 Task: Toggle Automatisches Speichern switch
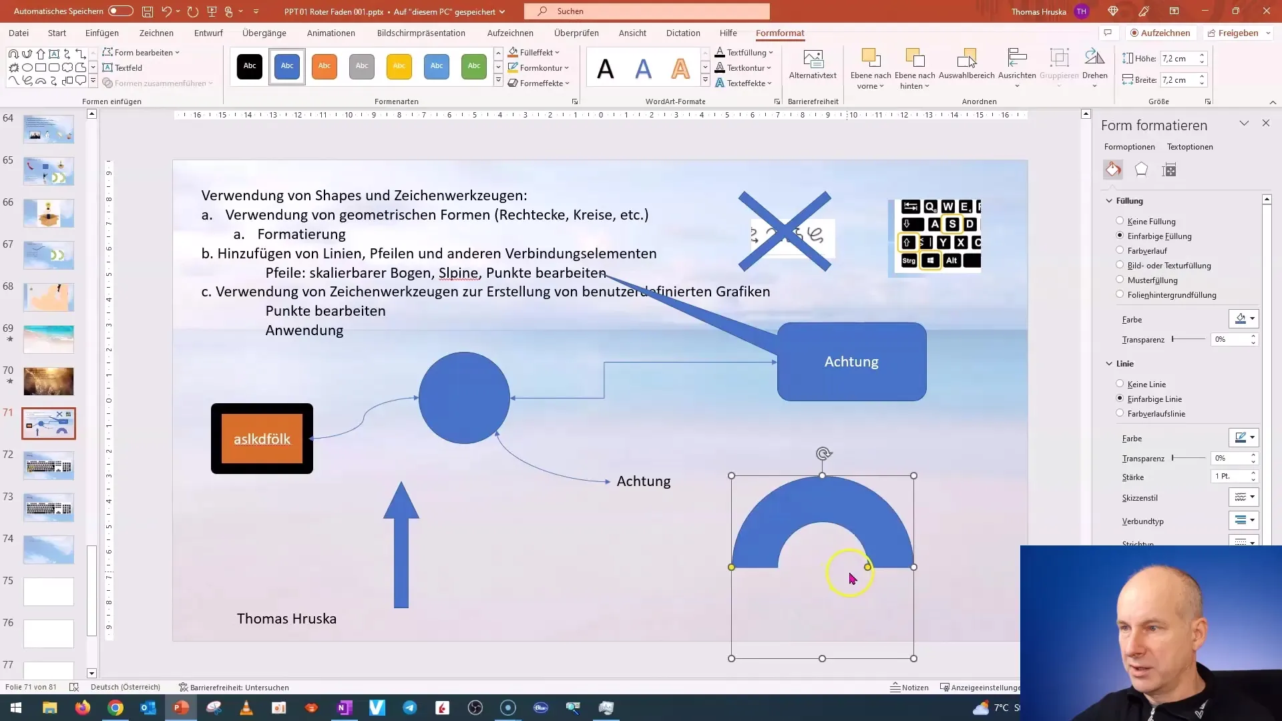[x=120, y=11]
